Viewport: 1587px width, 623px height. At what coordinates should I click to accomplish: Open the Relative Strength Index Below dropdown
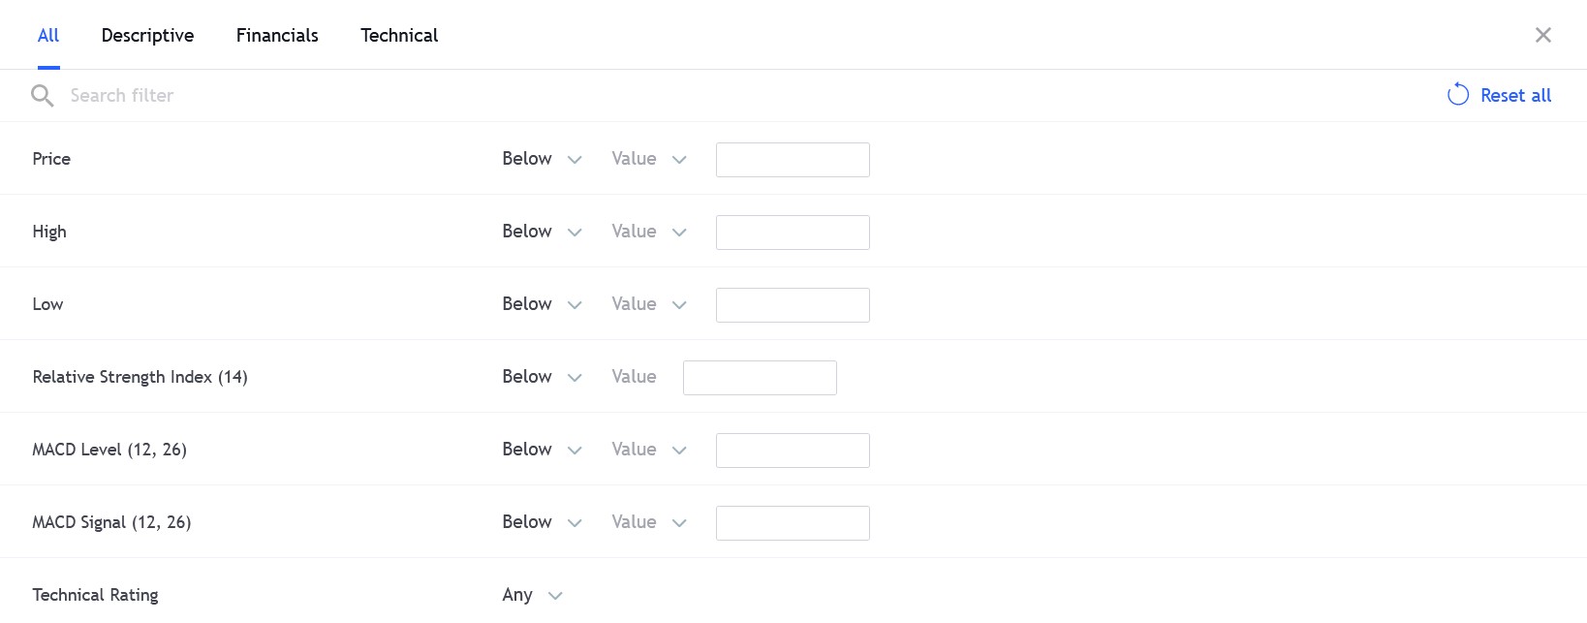[542, 377]
